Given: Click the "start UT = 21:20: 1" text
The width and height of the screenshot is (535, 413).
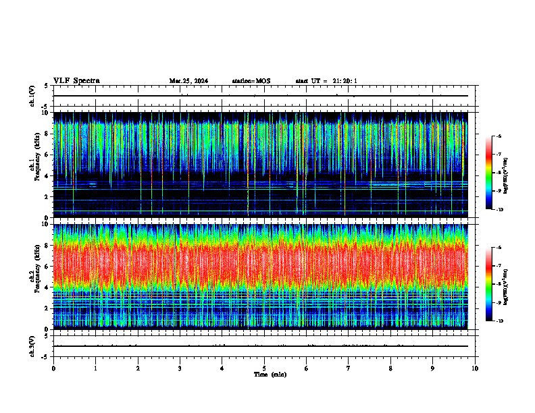Looking at the screenshot, I should click(326, 81).
